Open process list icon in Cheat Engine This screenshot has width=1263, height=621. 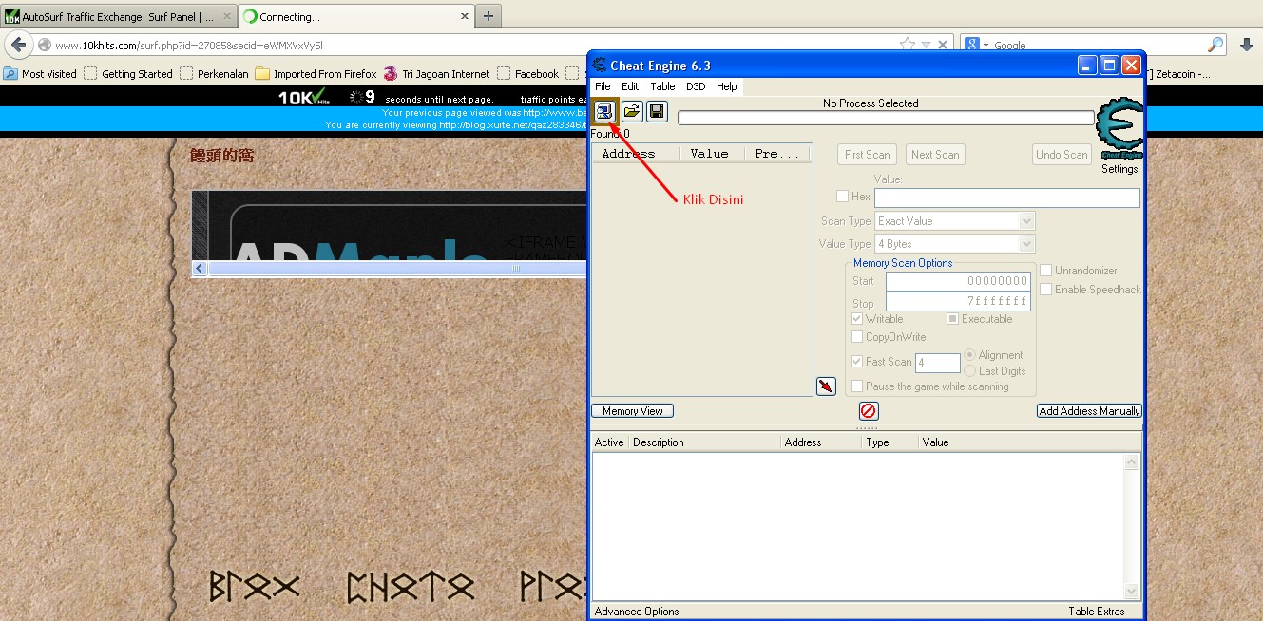pos(603,112)
